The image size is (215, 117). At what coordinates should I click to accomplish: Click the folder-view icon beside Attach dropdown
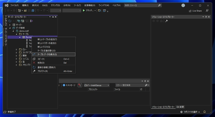coord(99,10)
